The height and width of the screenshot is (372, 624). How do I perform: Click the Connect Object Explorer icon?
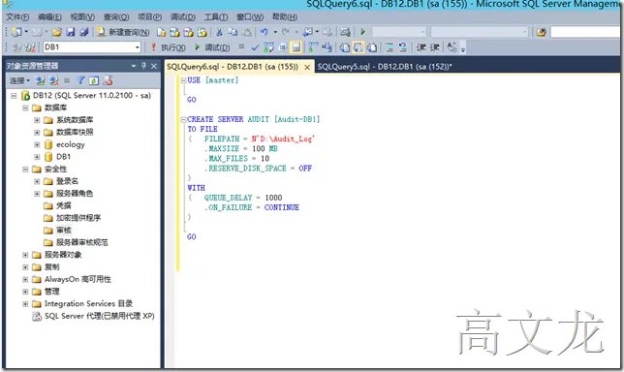coord(40,80)
